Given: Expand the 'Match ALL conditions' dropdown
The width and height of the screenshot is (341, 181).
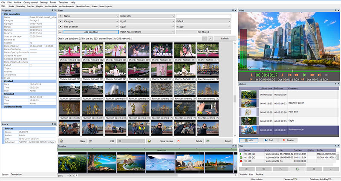Looking at the screenshot, I should pyautogui.click(x=146, y=32).
